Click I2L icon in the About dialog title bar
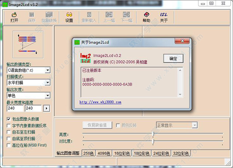This screenshot has width=233, height=168. (x=77, y=42)
